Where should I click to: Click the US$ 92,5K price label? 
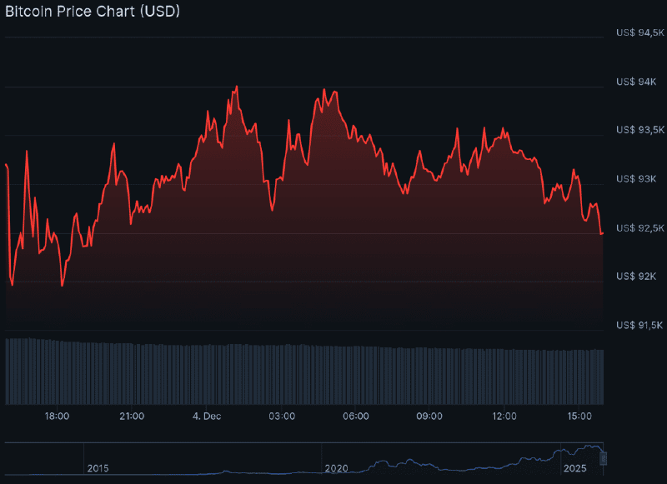pos(640,227)
